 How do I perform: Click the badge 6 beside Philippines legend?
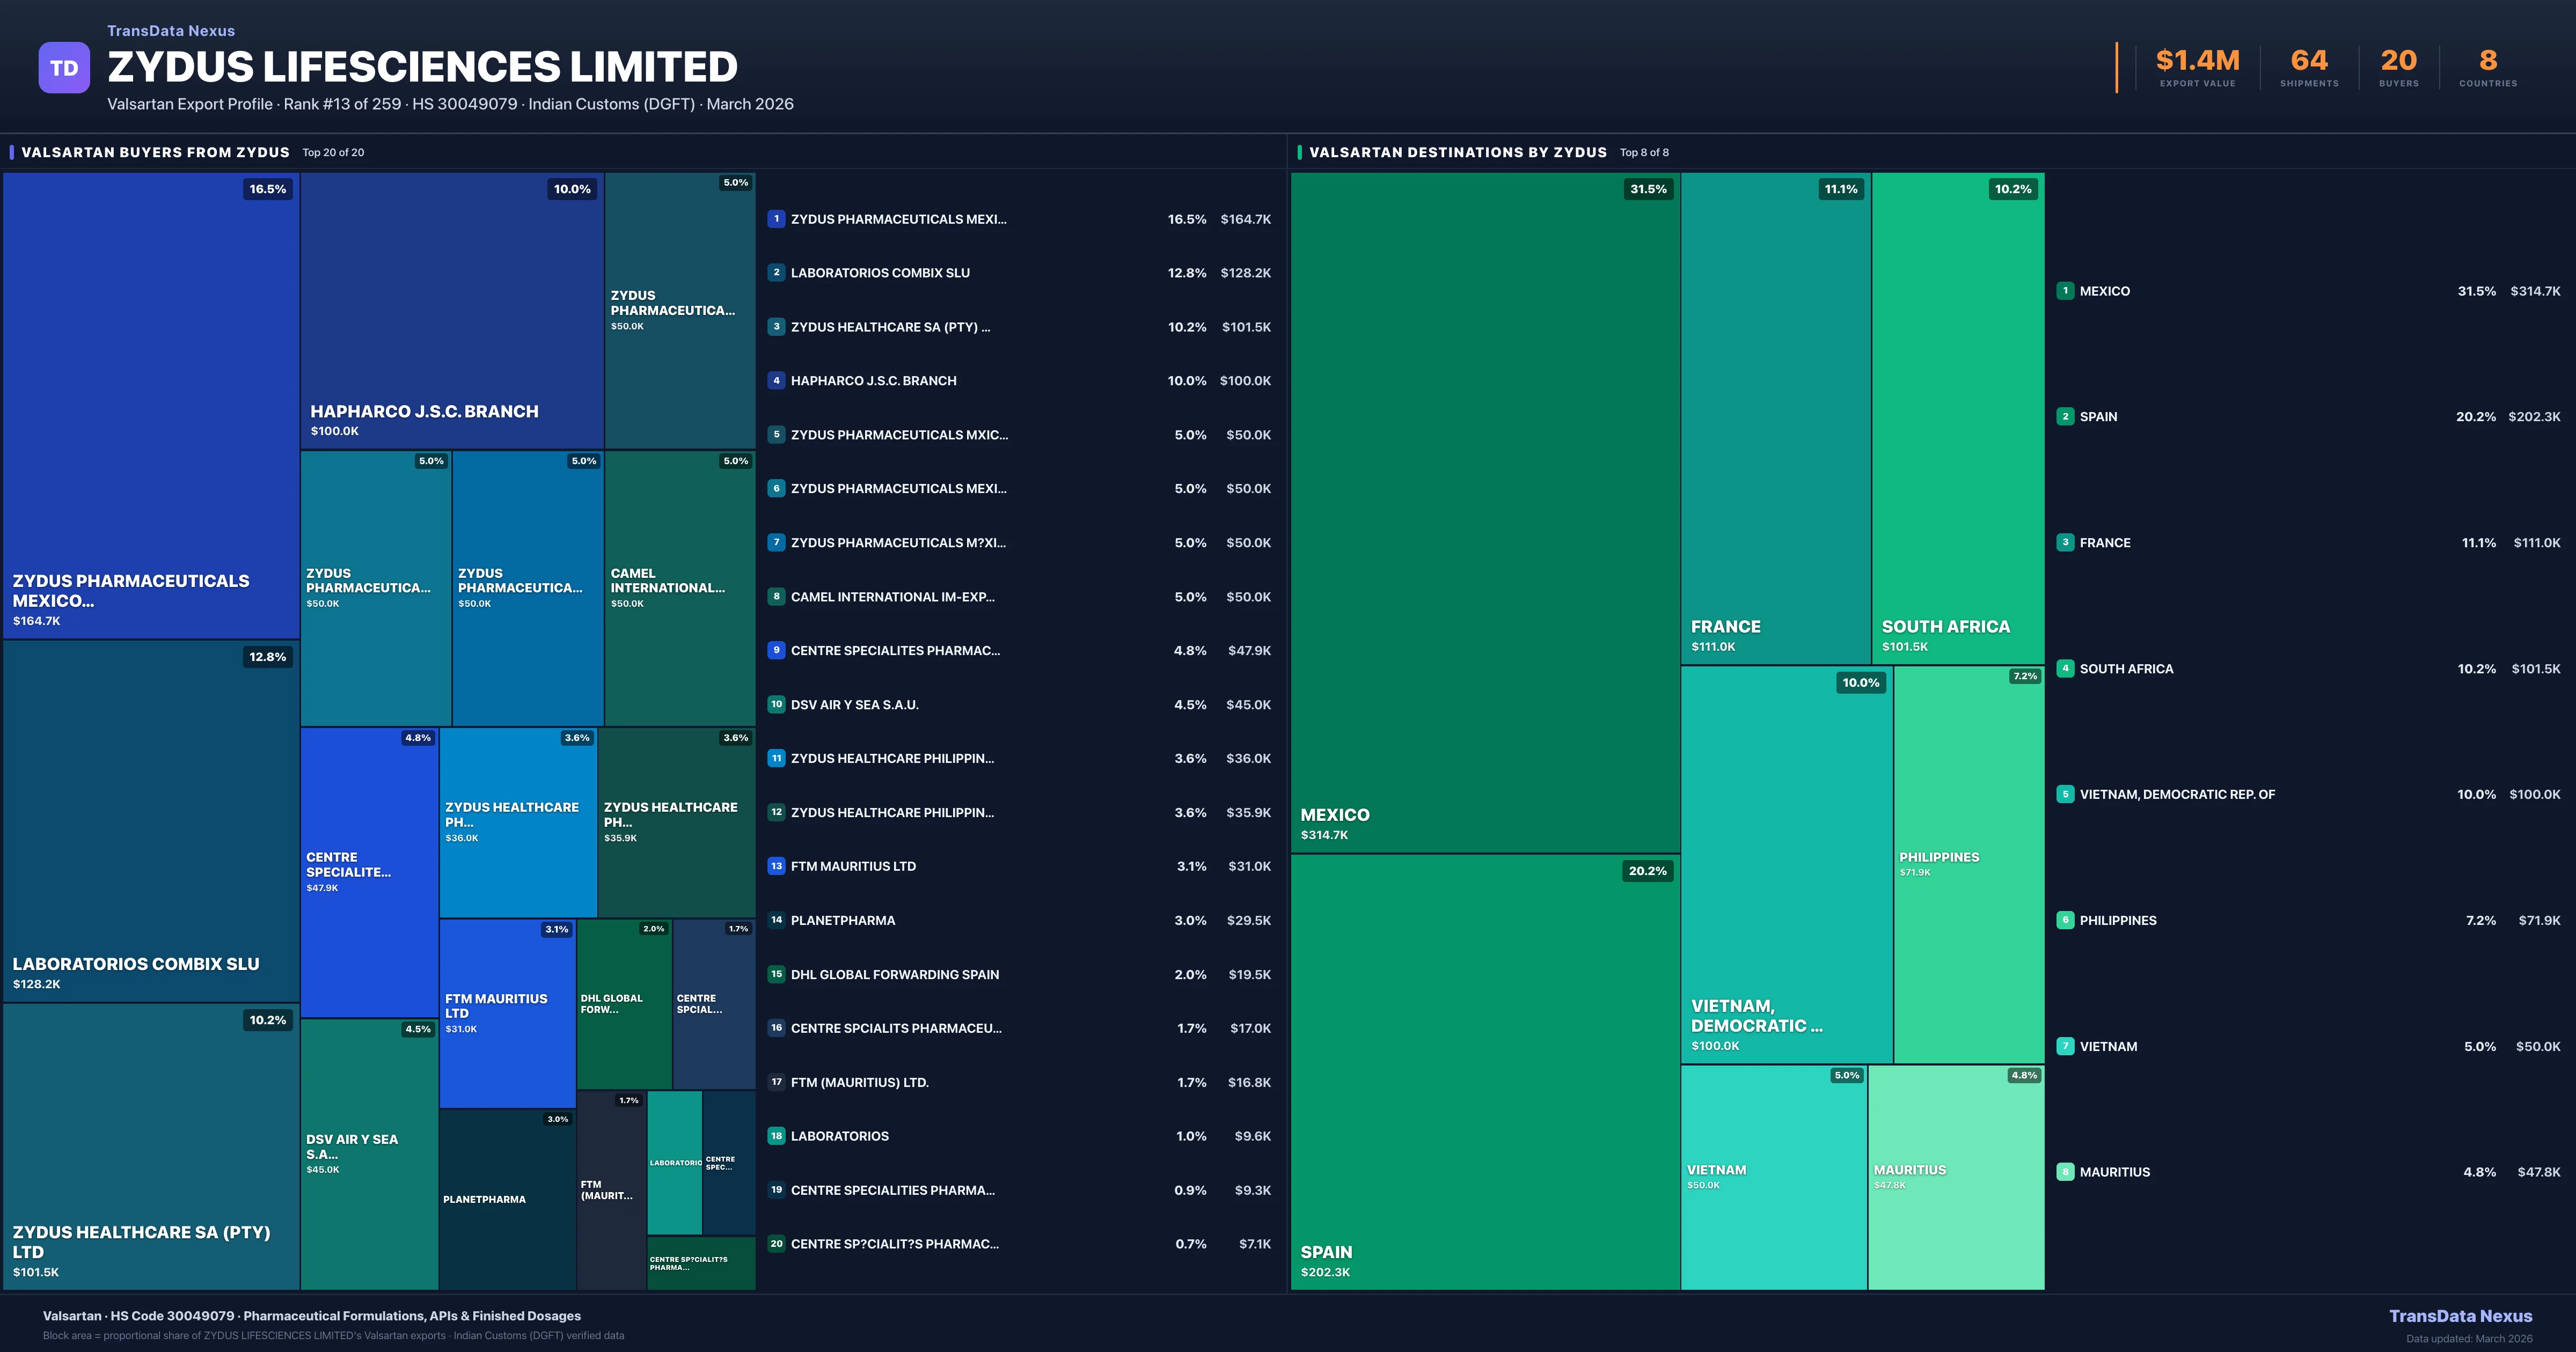[x=2065, y=920]
